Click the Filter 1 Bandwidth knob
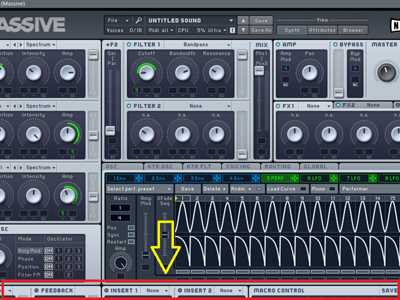 point(183,72)
